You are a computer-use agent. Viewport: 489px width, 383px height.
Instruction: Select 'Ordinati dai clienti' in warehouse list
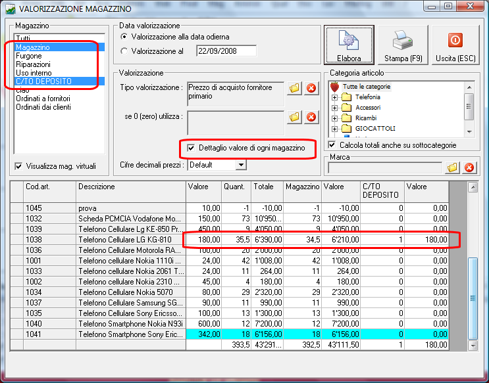click(59, 107)
